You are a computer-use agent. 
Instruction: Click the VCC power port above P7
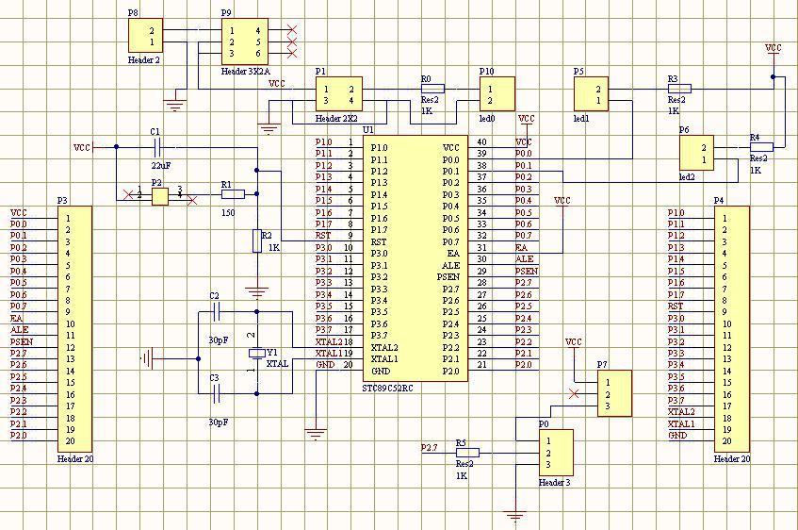574,343
